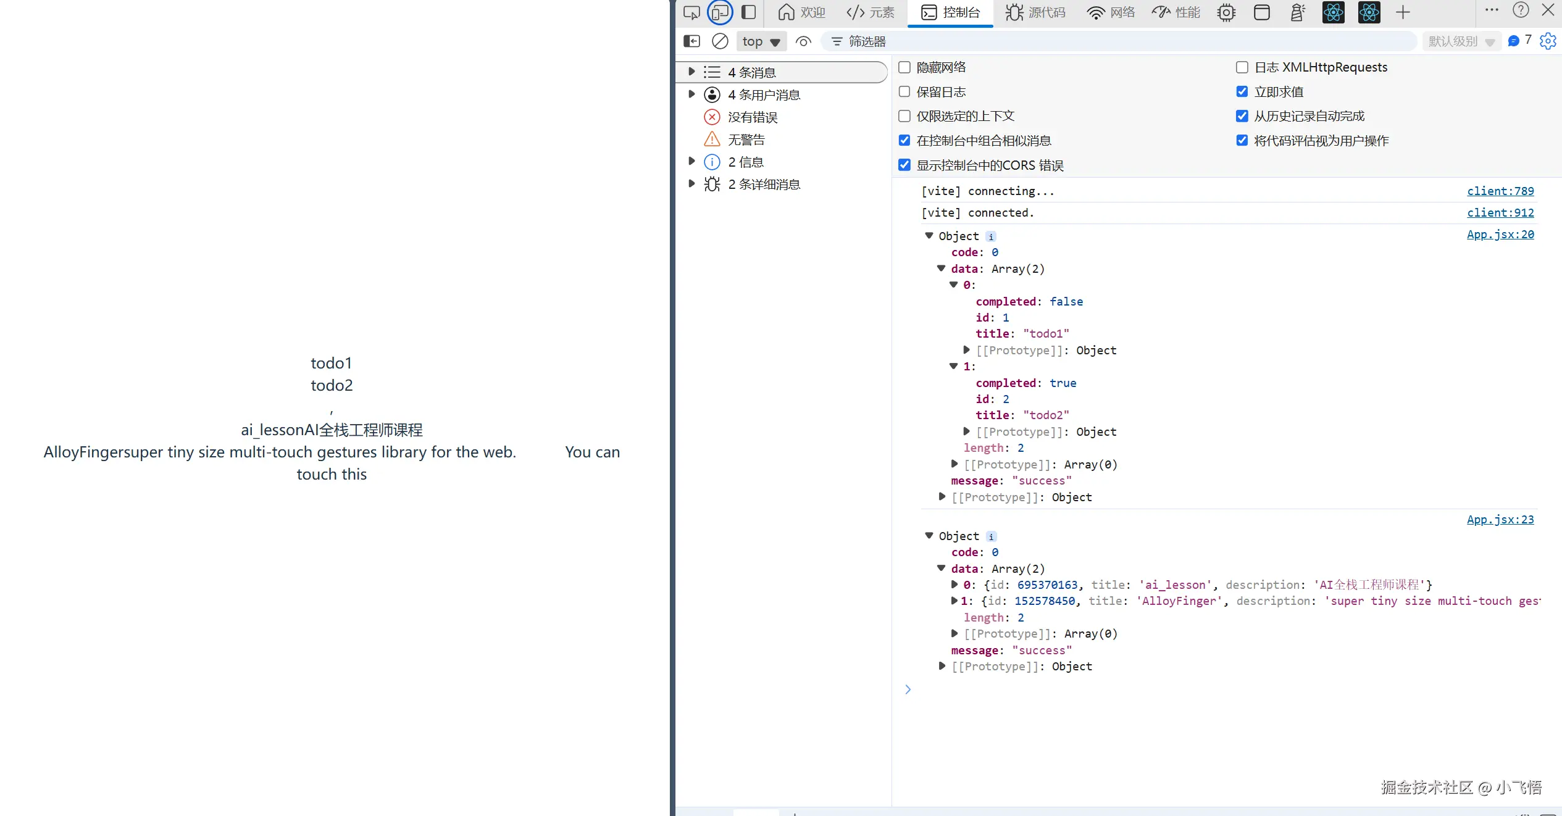Screen dimensions: 1562x816
Task: Toggle device emulation icon
Action: pos(720,12)
